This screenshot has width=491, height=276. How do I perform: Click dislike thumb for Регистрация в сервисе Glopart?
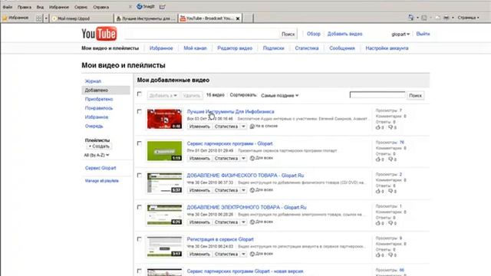click(390, 255)
